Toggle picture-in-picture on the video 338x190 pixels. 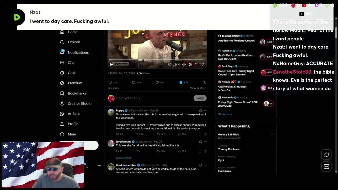pos(197,64)
